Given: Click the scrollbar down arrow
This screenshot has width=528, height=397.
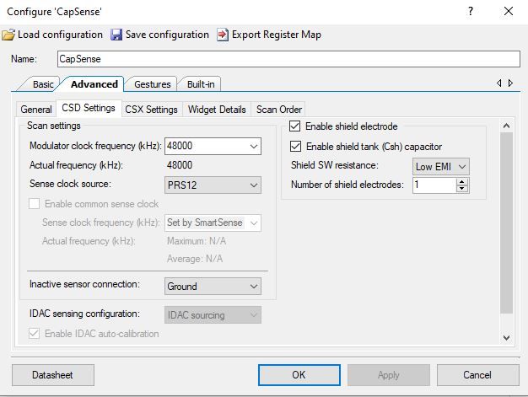Looking at the screenshot, I should [506, 337].
